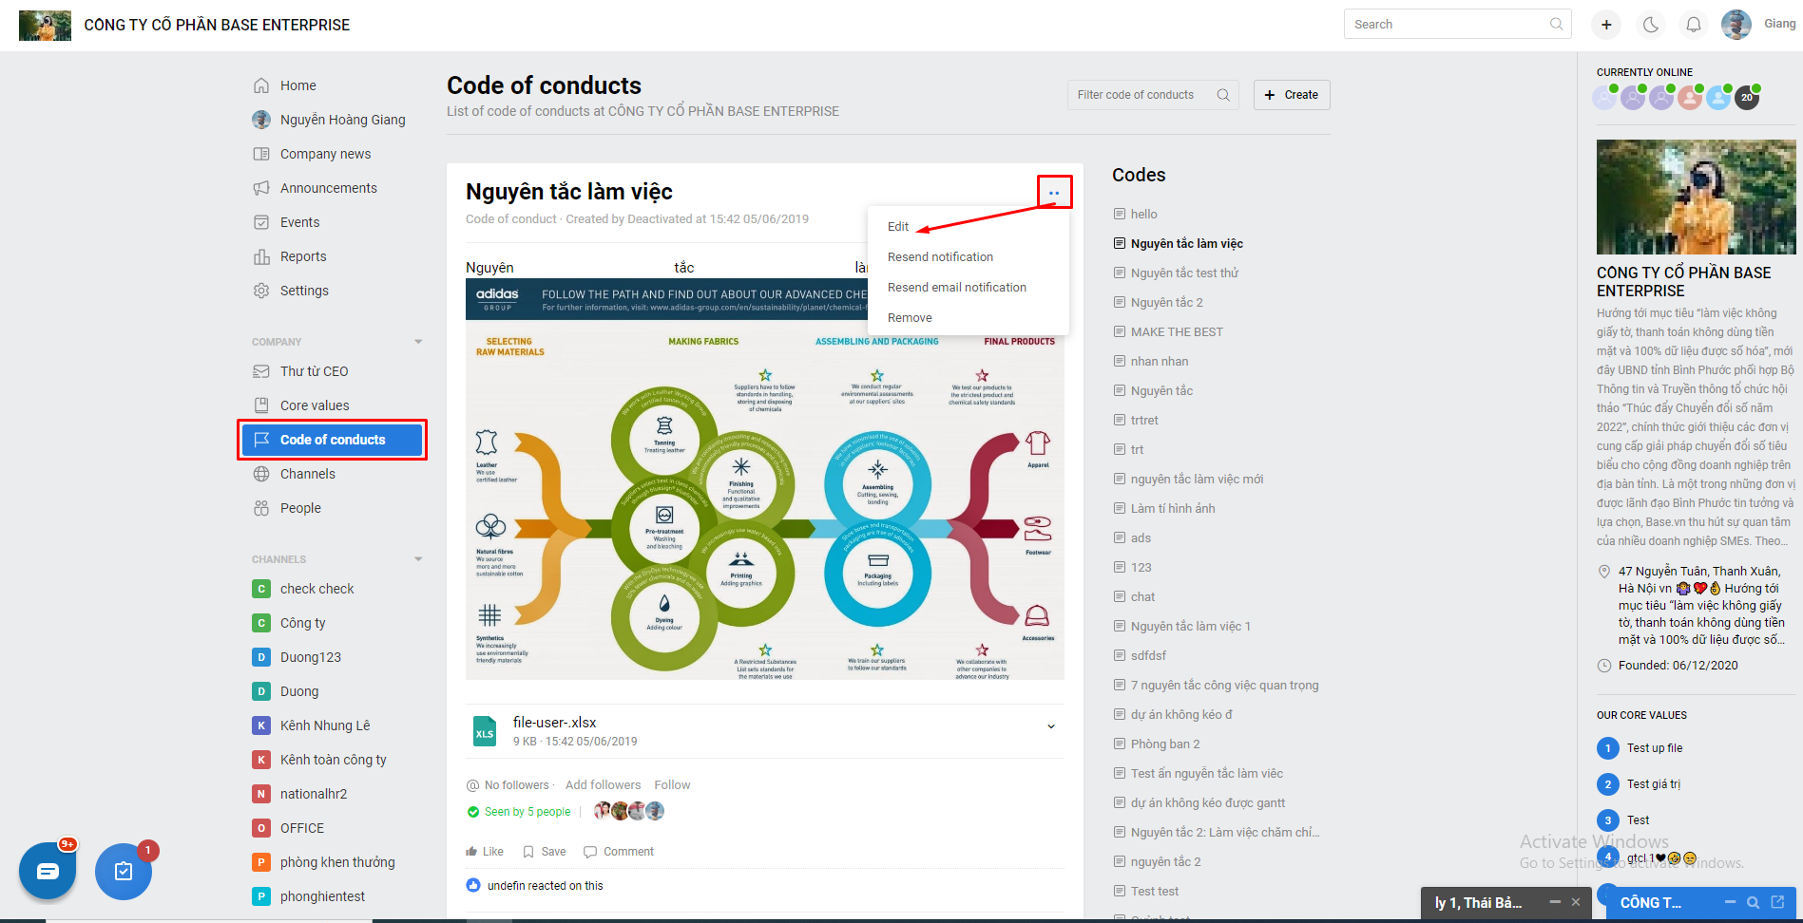Open the ly 1, Thái Bả... chat tab
This screenshot has width=1803, height=923.
pos(1478,902)
